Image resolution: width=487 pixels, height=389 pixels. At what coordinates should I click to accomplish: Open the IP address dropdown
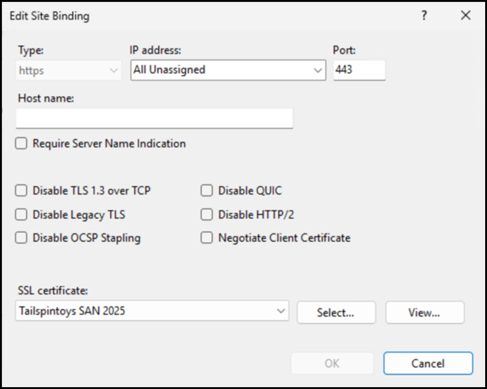coord(318,70)
